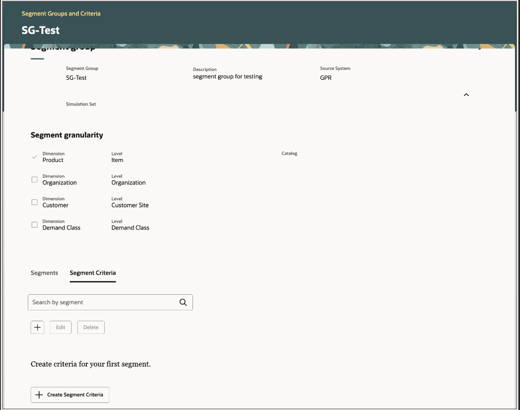This screenshot has width=520, height=410.
Task: Click the Product dimension checkmark
Action: [34, 157]
